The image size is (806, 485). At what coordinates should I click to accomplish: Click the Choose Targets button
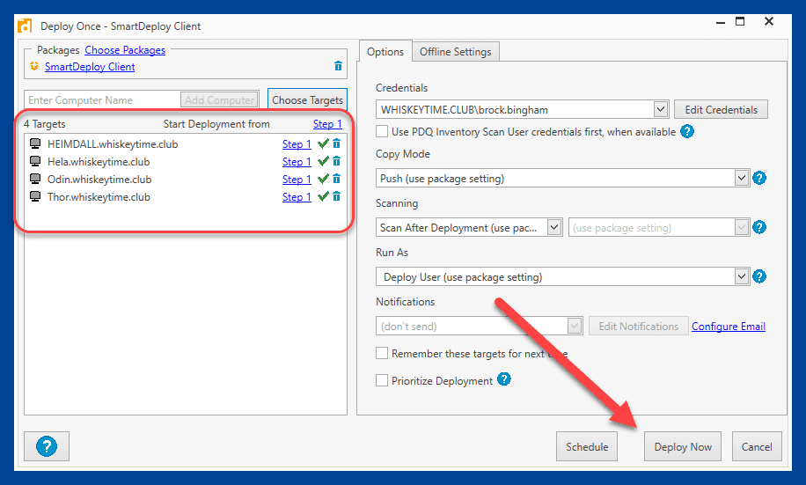pos(307,99)
